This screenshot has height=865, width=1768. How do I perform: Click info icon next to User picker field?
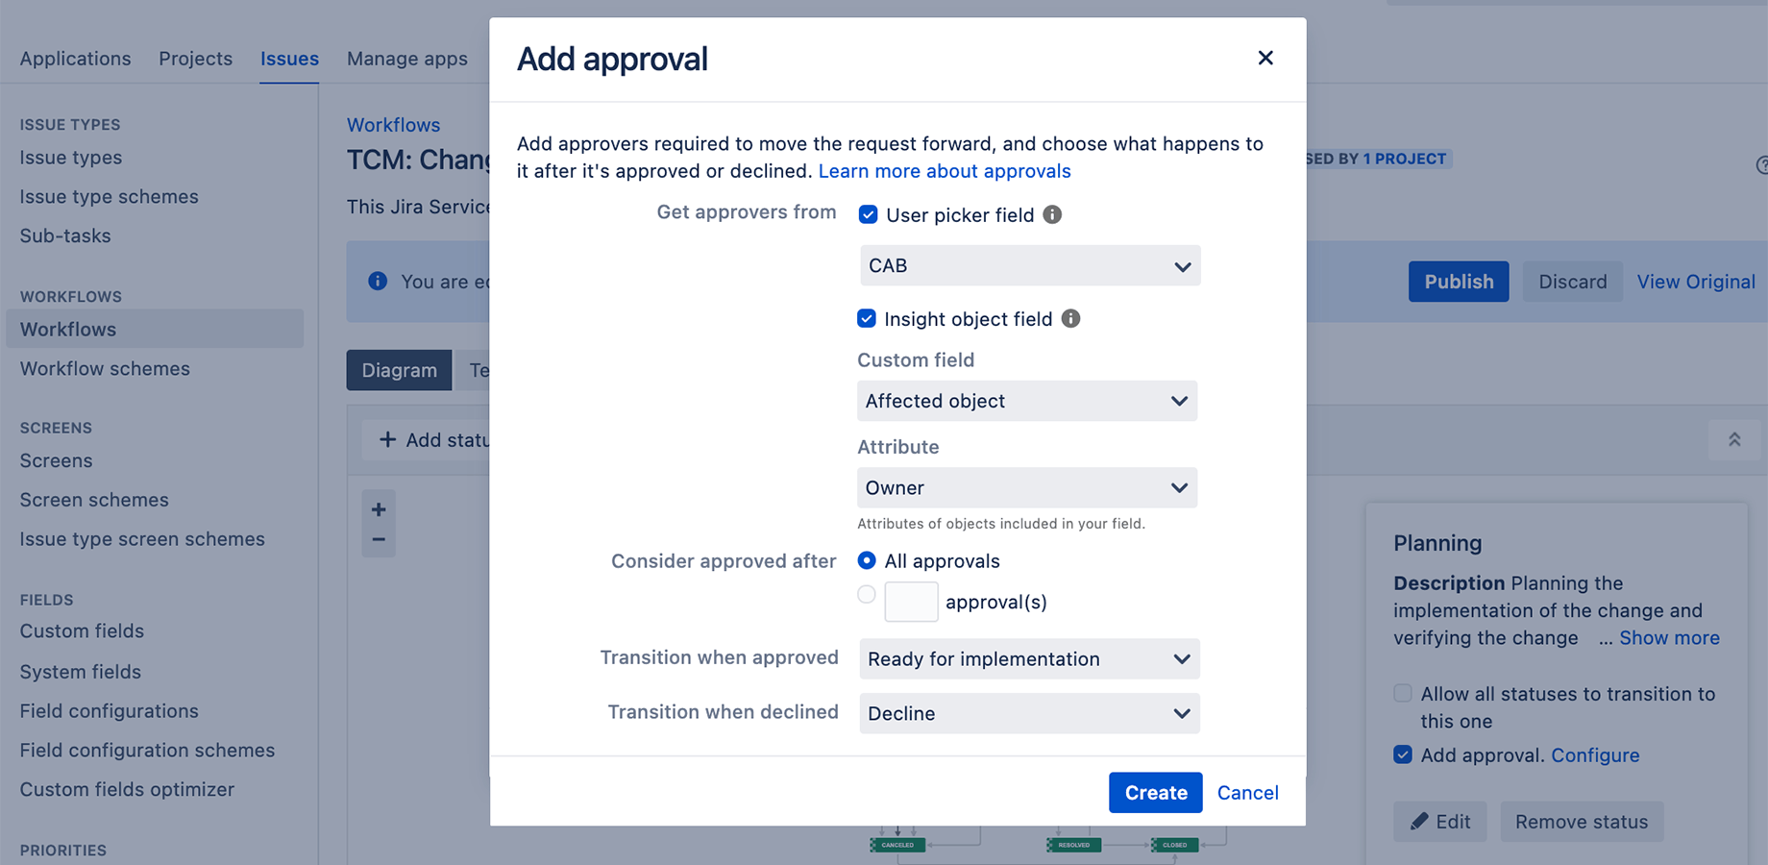click(x=1052, y=214)
